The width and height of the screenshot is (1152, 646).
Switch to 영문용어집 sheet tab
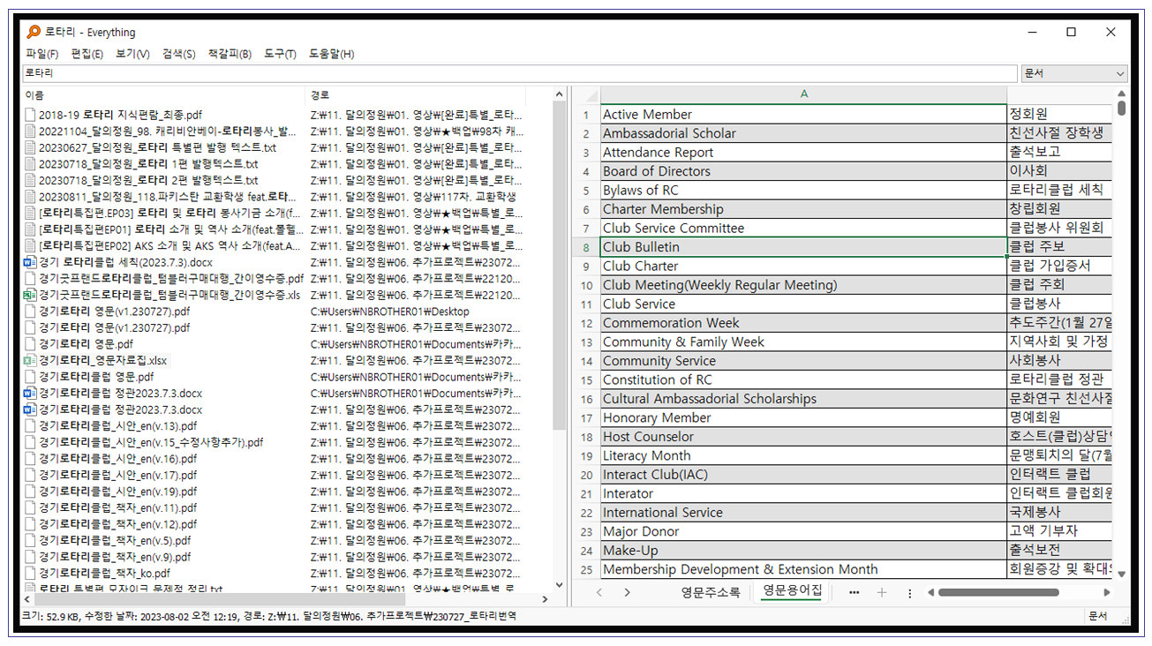tap(792, 591)
